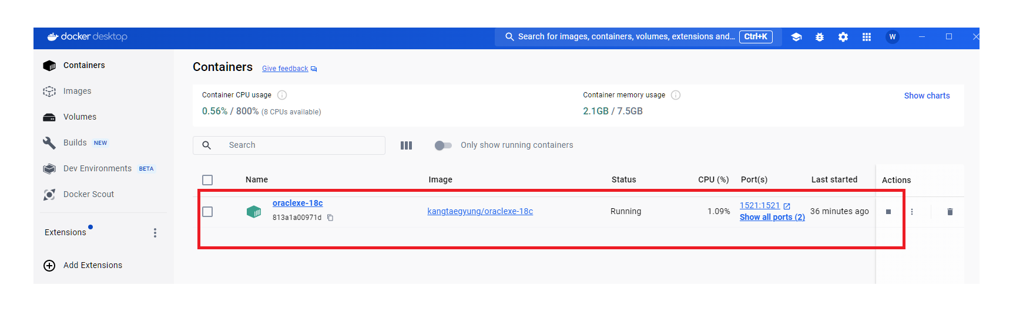Image resolution: width=1023 pixels, height=322 pixels.
Task: Sort by CPU (%) column header
Action: (x=713, y=179)
